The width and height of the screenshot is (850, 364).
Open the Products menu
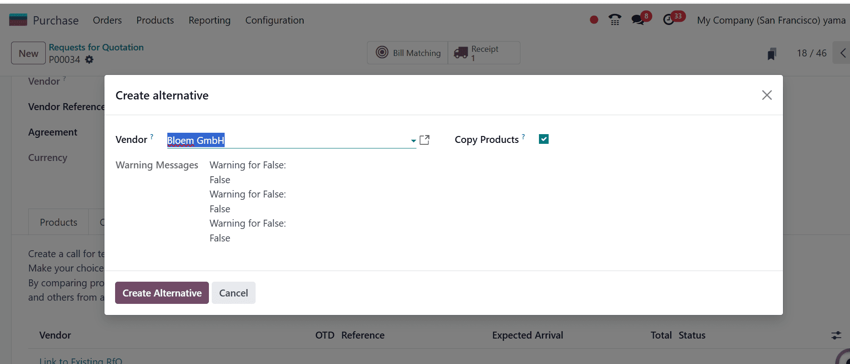pyautogui.click(x=155, y=20)
